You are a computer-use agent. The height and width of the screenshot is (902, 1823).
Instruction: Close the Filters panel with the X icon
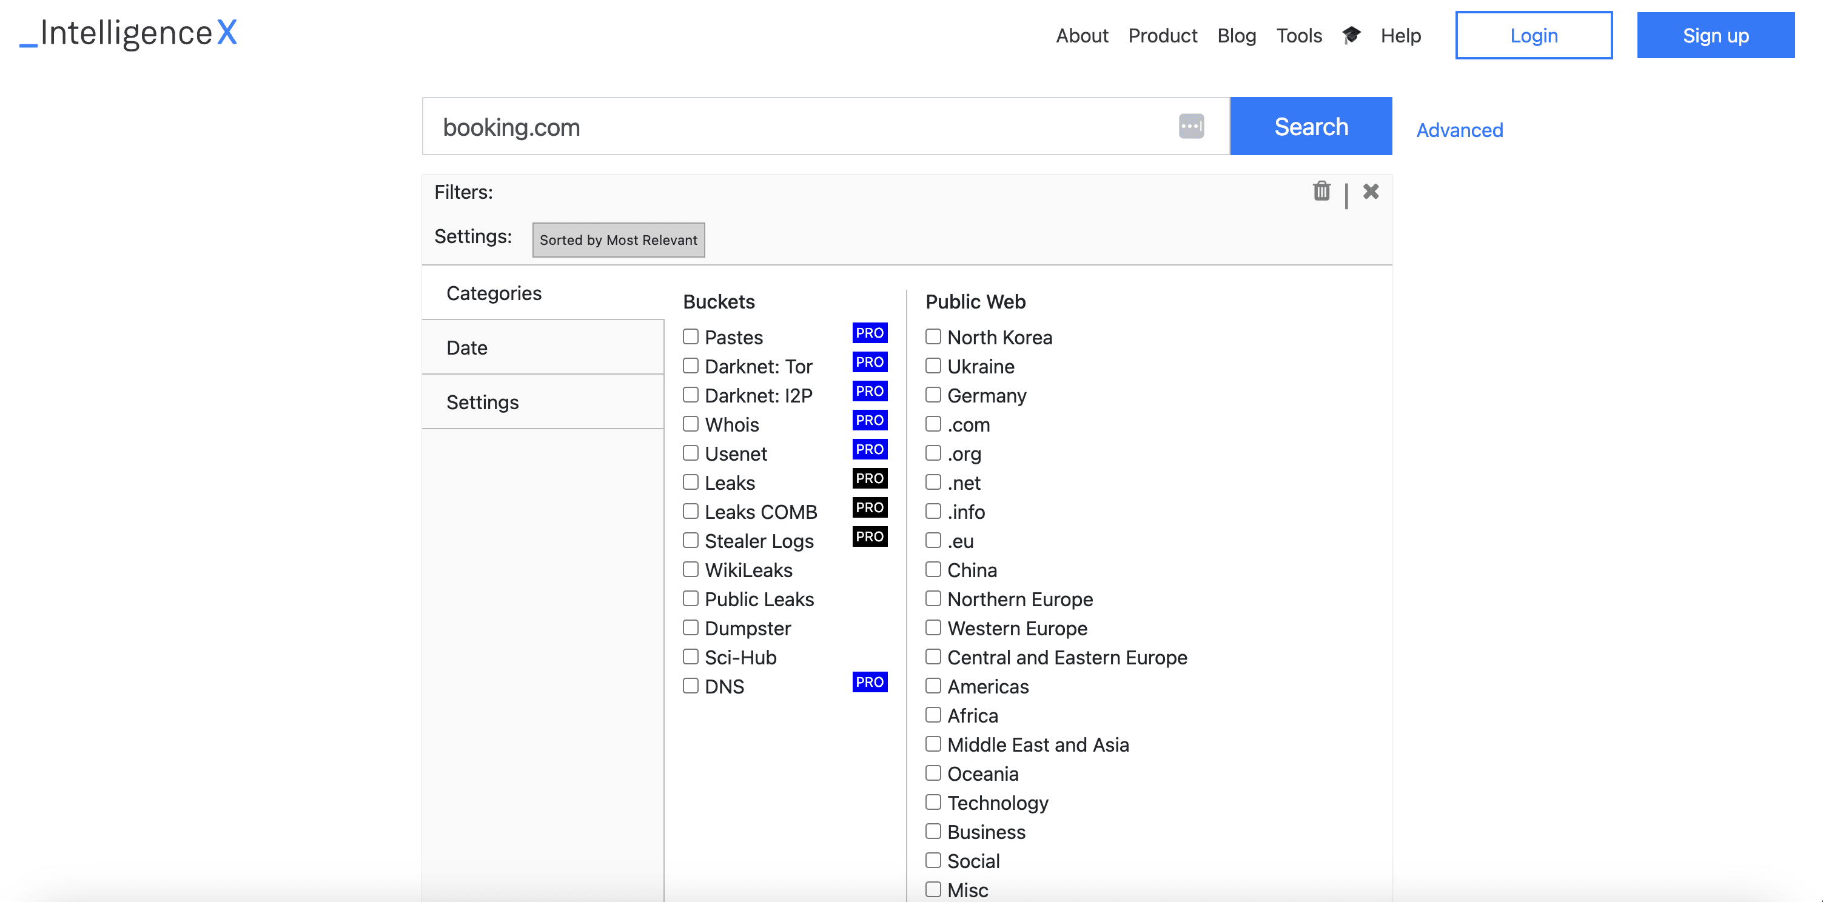pyautogui.click(x=1371, y=191)
